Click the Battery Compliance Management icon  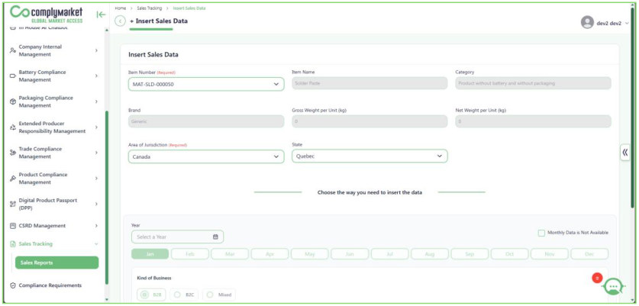point(13,76)
